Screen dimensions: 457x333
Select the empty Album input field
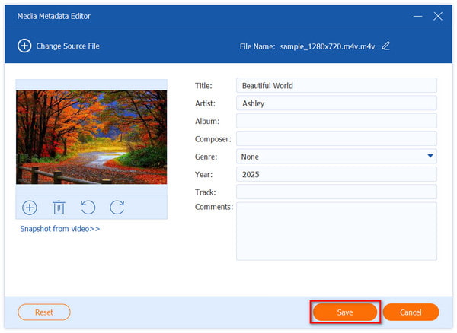click(336, 121)
